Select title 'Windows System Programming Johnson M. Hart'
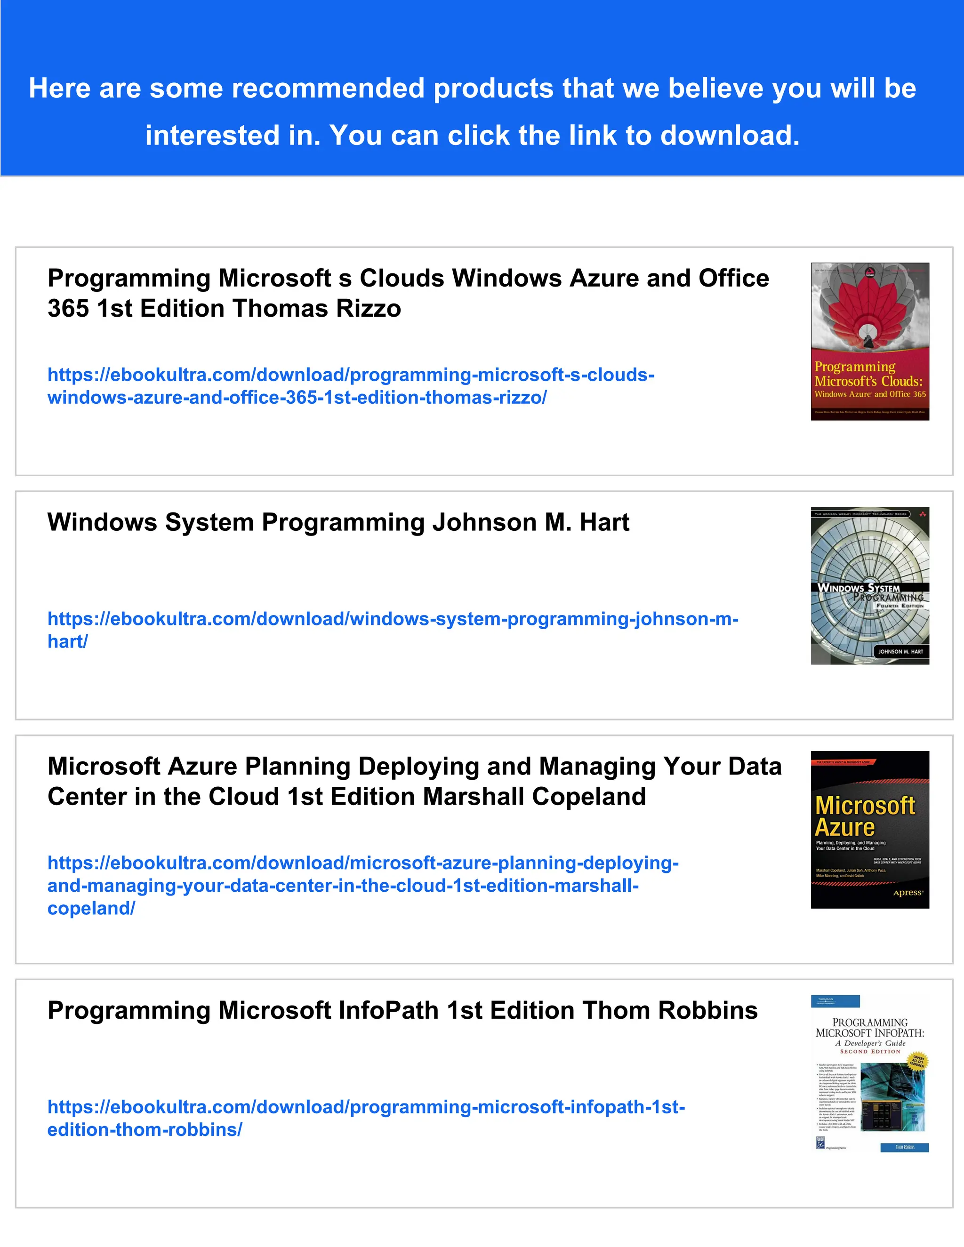 (x=338, y=522)
